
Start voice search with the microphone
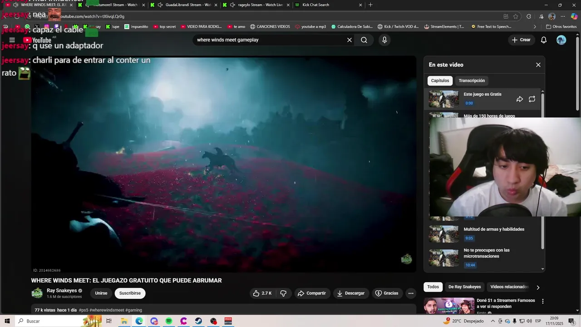click(384, 40)
